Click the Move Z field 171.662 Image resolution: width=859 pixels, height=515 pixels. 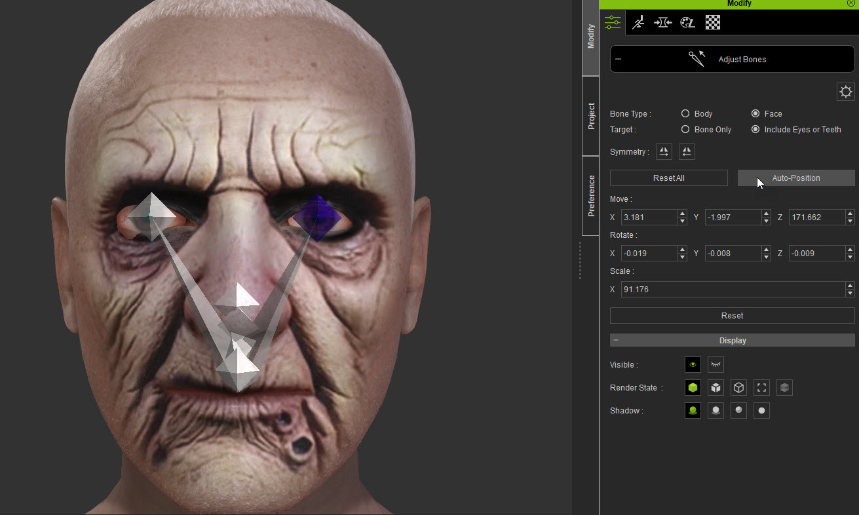click(x=817, y=217)
